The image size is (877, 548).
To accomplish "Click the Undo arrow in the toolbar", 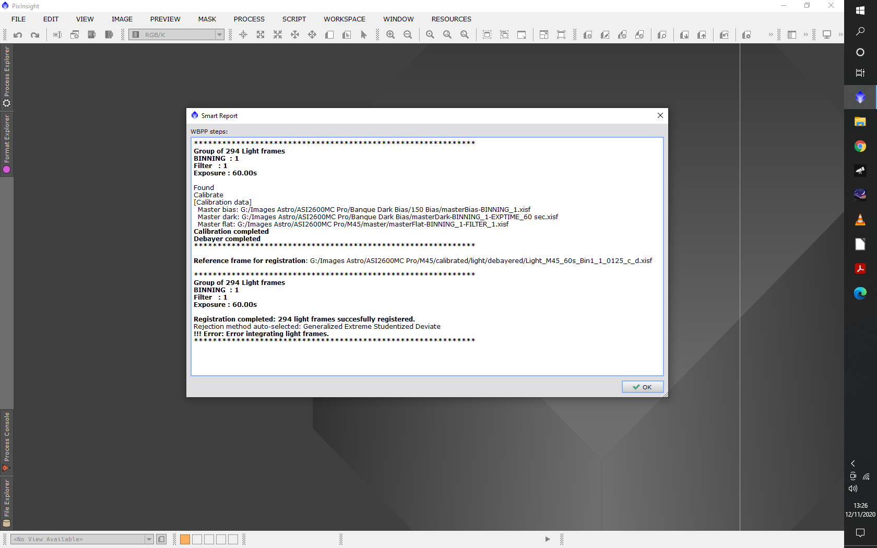I will coord(18,35).
